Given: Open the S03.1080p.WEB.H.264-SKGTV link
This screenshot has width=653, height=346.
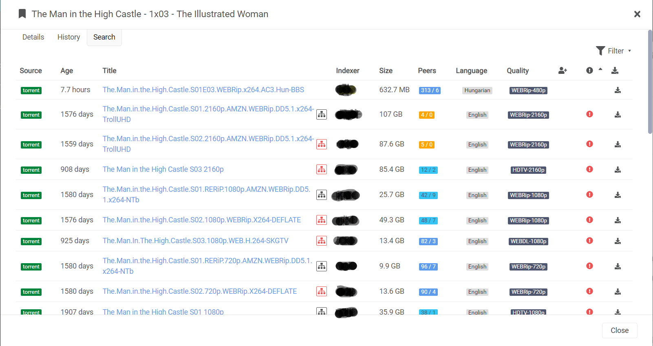Looking at the screenshot, I should pos(195,241).
